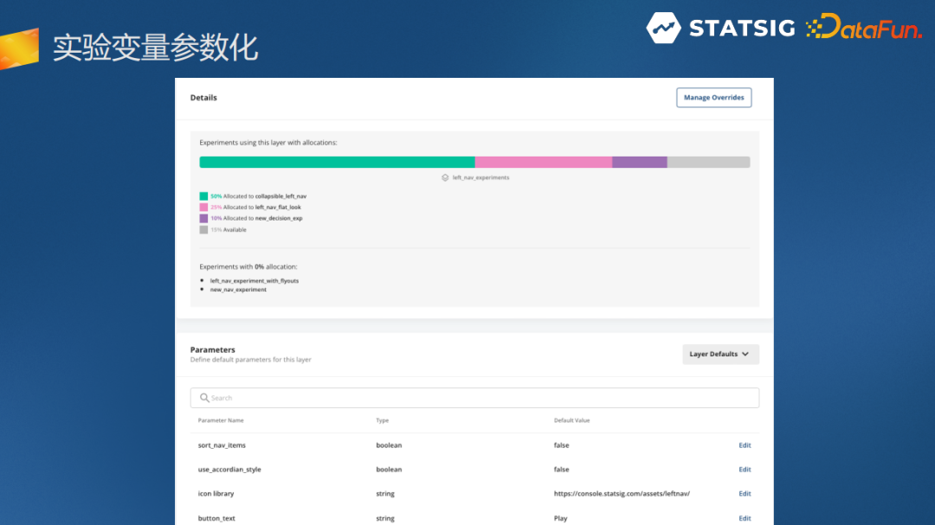Click the Manage Overrides button
Screen dimensions: 935x525
tap(713, 98)
